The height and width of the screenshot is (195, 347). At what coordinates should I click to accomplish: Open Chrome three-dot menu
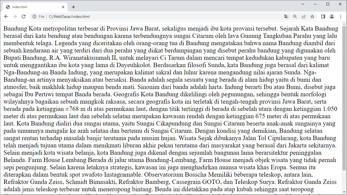coord(340,16)
